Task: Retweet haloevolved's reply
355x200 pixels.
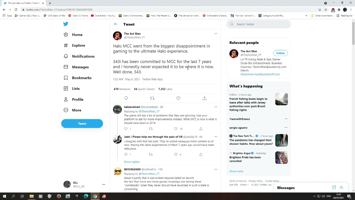Action: point(151,129)
